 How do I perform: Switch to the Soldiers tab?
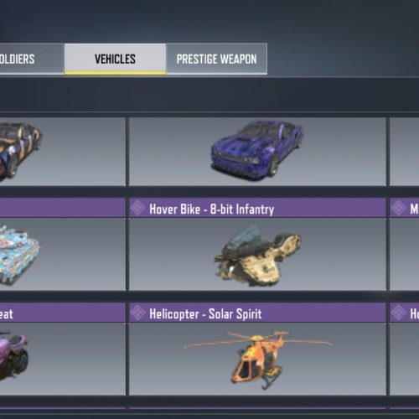point(32,59)
